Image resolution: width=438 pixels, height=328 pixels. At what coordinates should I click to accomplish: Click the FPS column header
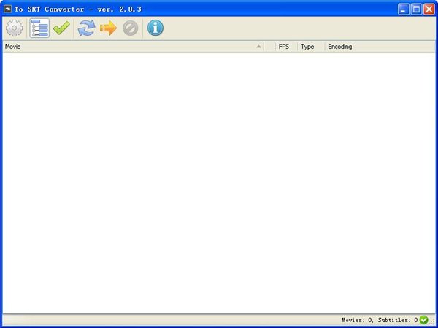tap(286, 47)
